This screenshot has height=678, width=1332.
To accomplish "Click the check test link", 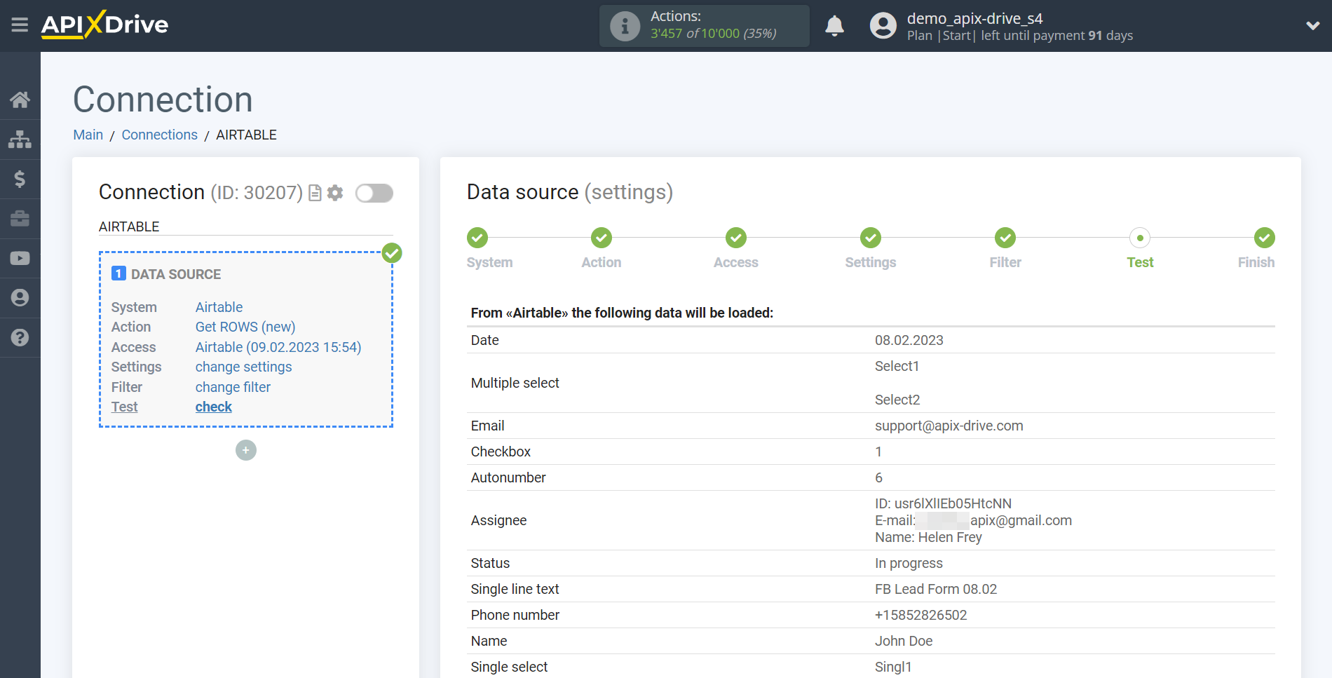I will [x=214, y=407].
